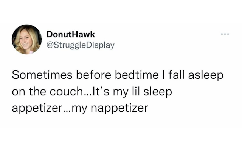Click the @StruggleDisplay handle

(x=81, y=45)
